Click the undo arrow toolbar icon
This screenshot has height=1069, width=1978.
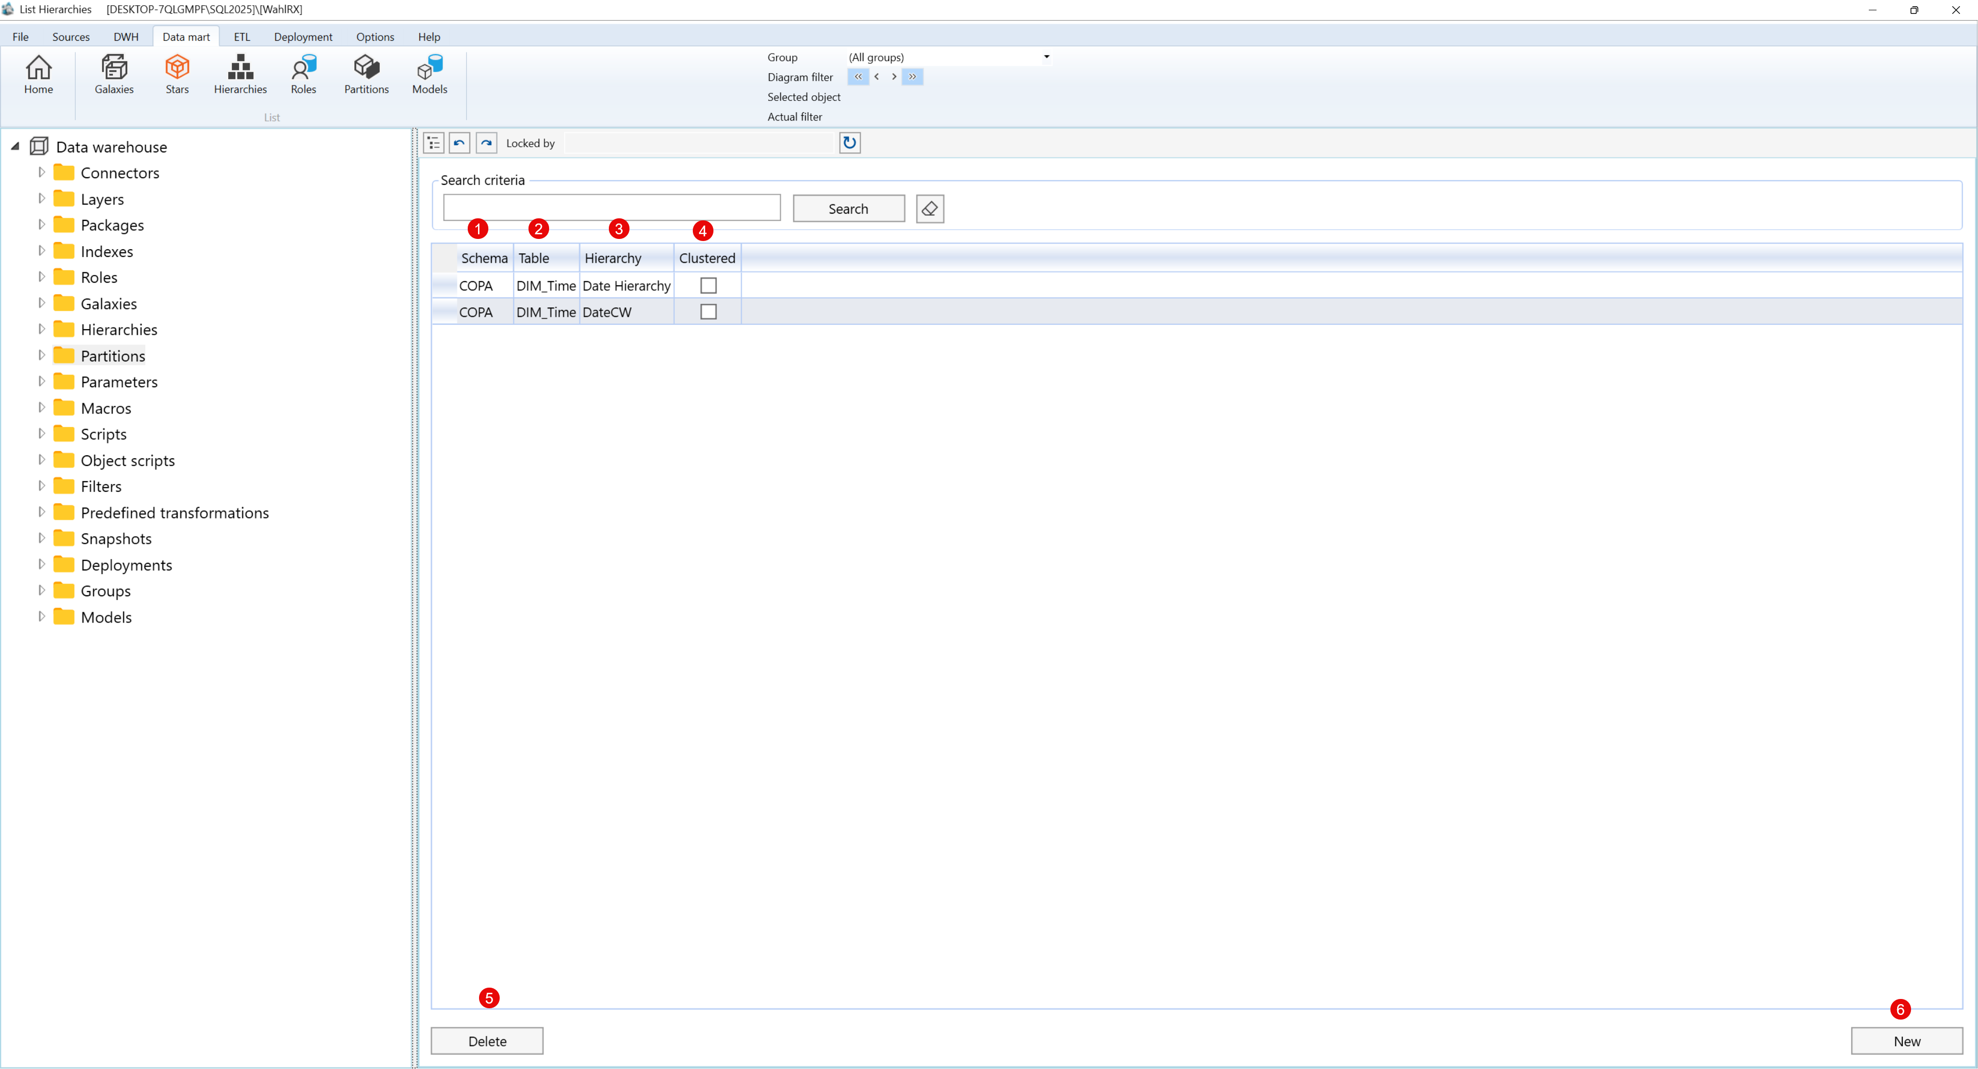click(x=459, y=143)
